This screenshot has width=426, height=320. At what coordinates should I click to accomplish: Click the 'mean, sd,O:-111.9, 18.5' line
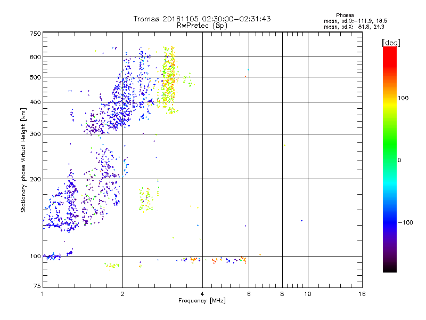355,21
